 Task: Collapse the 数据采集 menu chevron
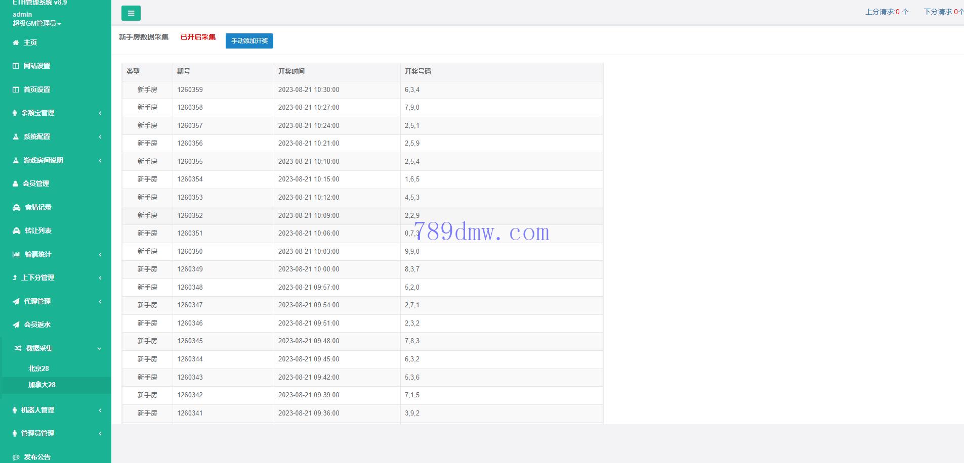coord(100,349)
